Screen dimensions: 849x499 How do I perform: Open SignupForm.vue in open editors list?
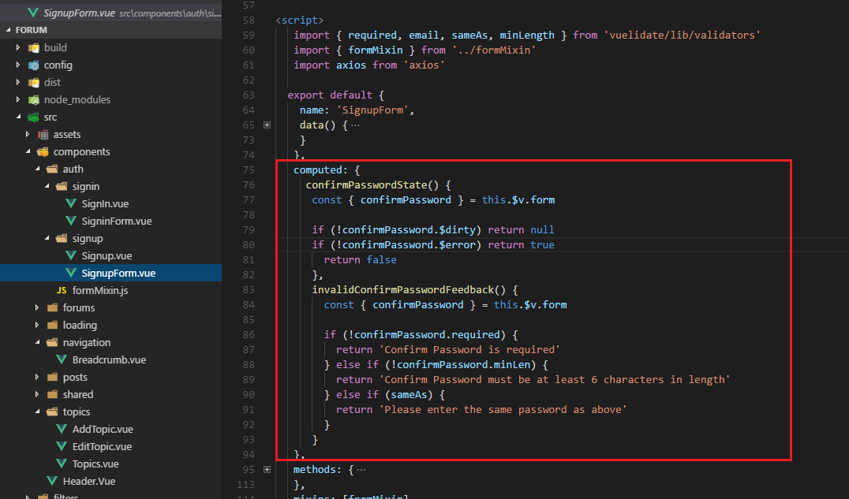(x=110, y=13)
